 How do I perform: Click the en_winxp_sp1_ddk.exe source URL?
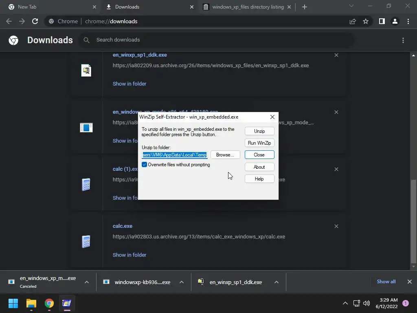(x=211, y=66)
